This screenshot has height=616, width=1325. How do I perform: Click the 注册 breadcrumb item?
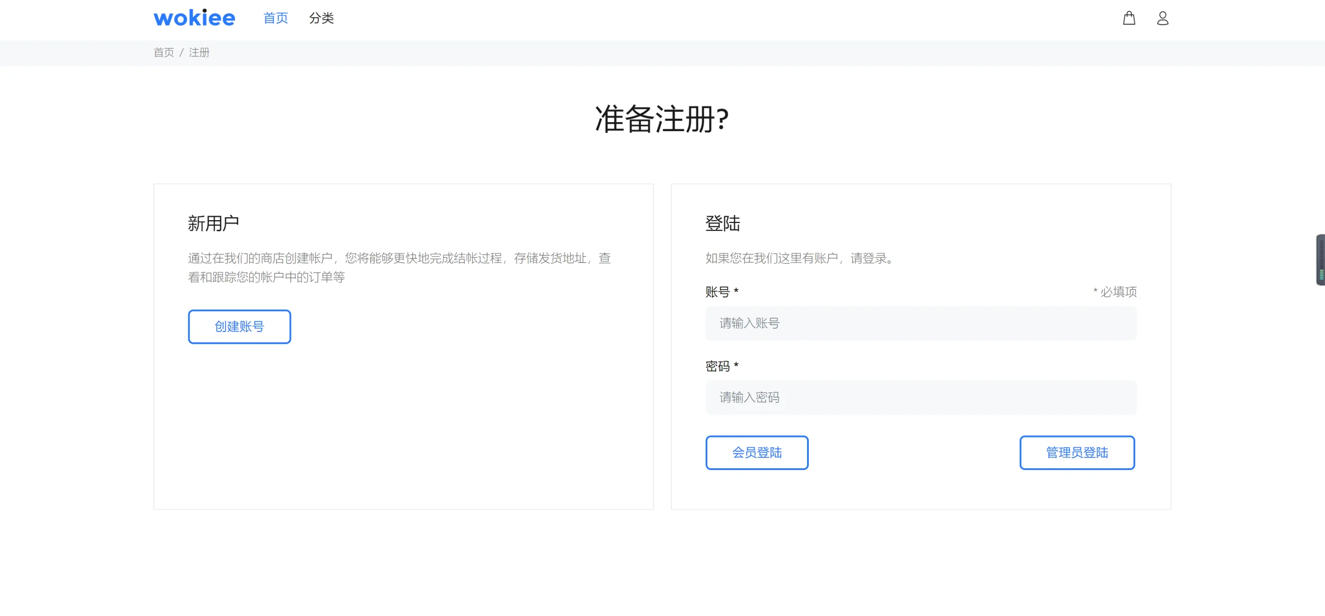199,52
